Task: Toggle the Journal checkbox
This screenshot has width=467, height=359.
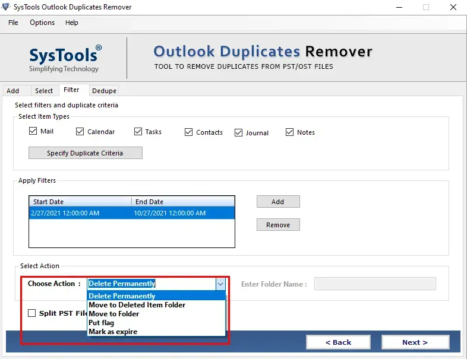Action: 238,133
